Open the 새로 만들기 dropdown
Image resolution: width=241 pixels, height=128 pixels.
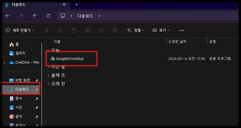point(20,30)
